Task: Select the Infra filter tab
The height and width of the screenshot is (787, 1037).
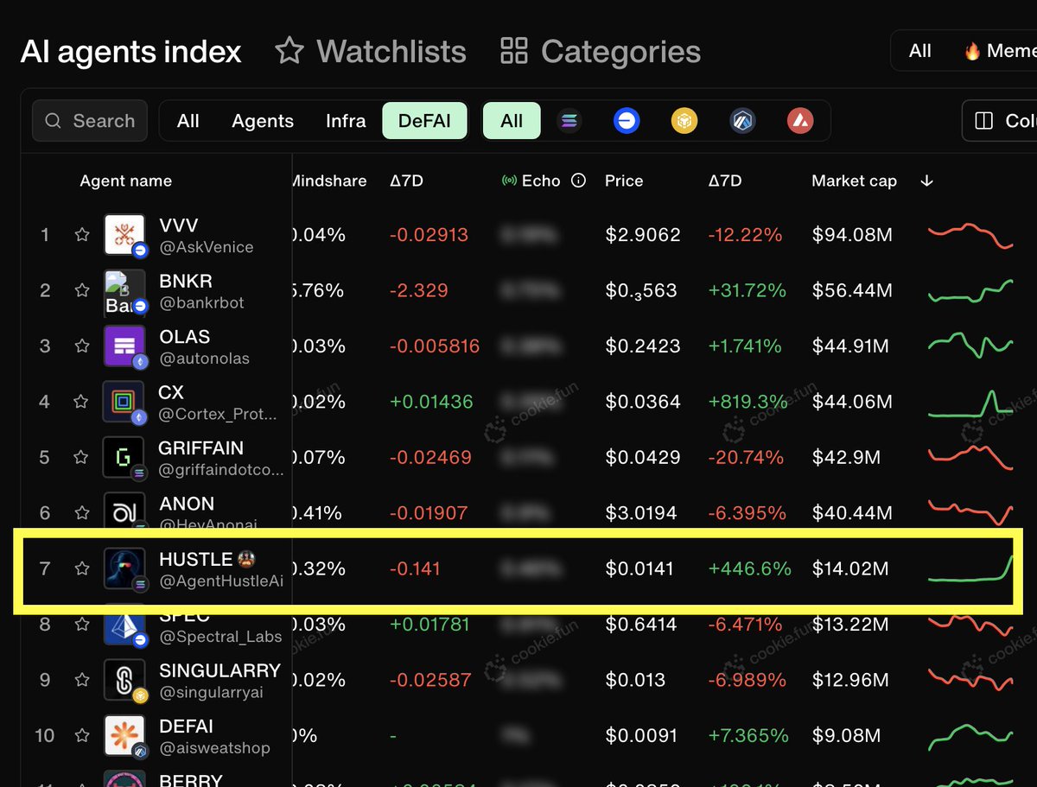Action: pos(346,121)
